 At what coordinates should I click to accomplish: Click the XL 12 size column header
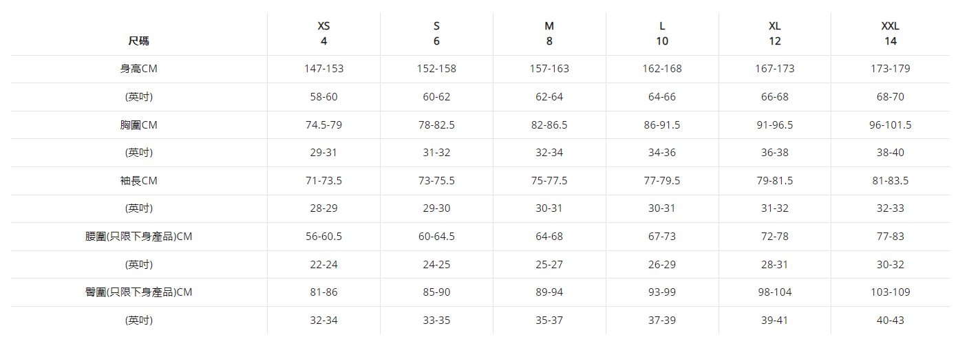point(775,34)
